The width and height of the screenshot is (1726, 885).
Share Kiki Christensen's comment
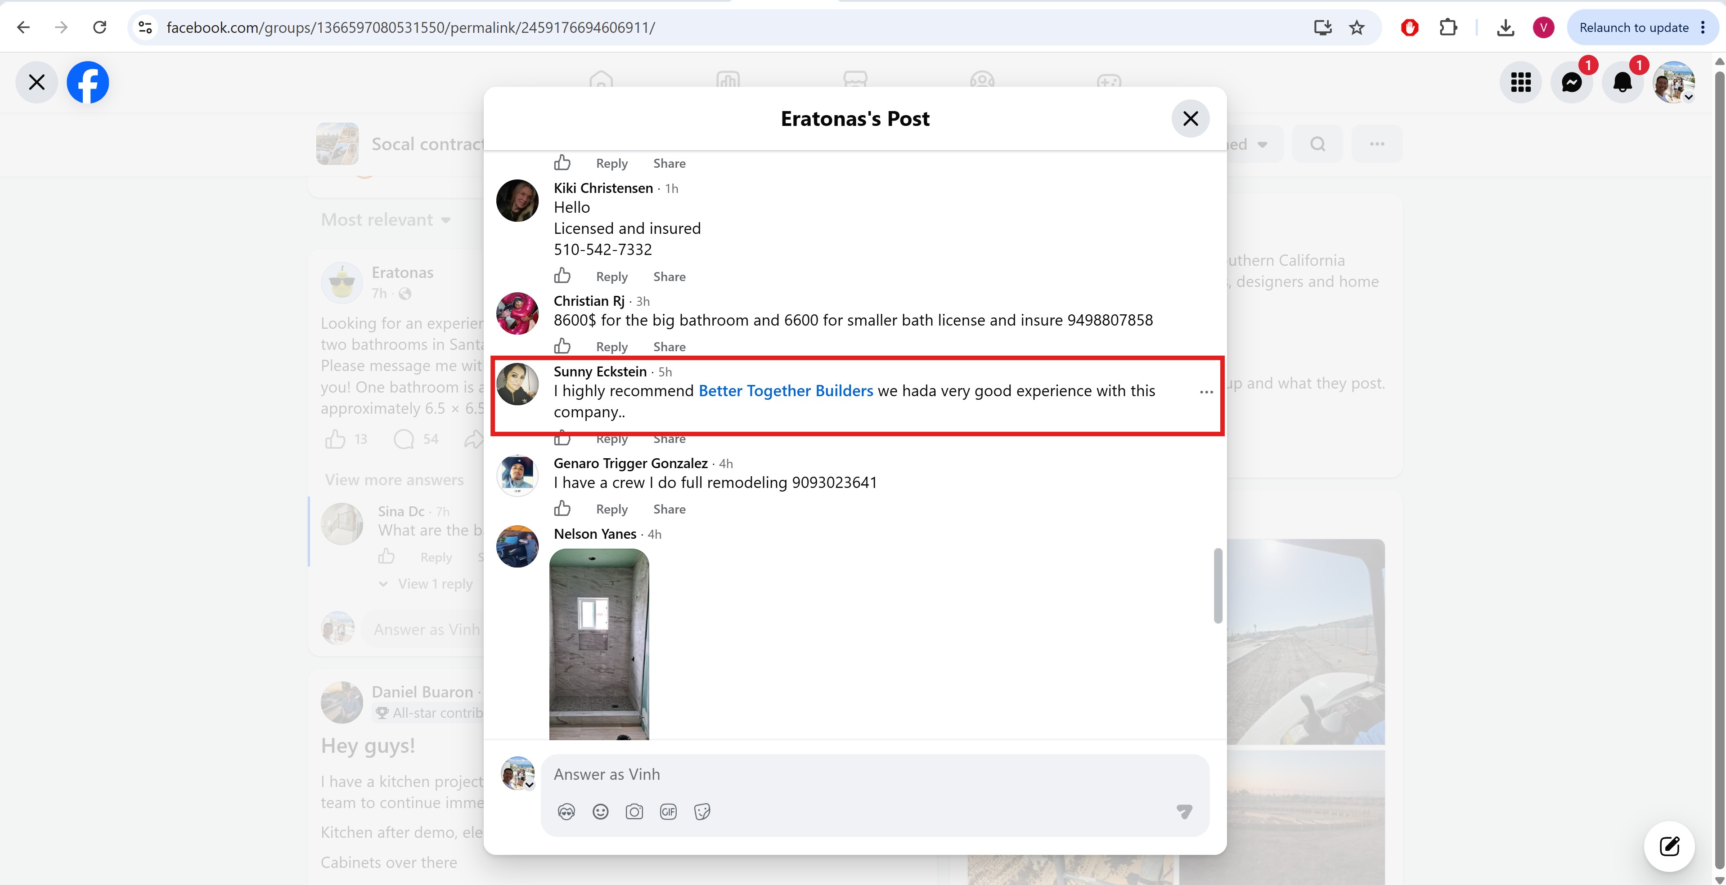pyautogui.click(x=670, y=277)
